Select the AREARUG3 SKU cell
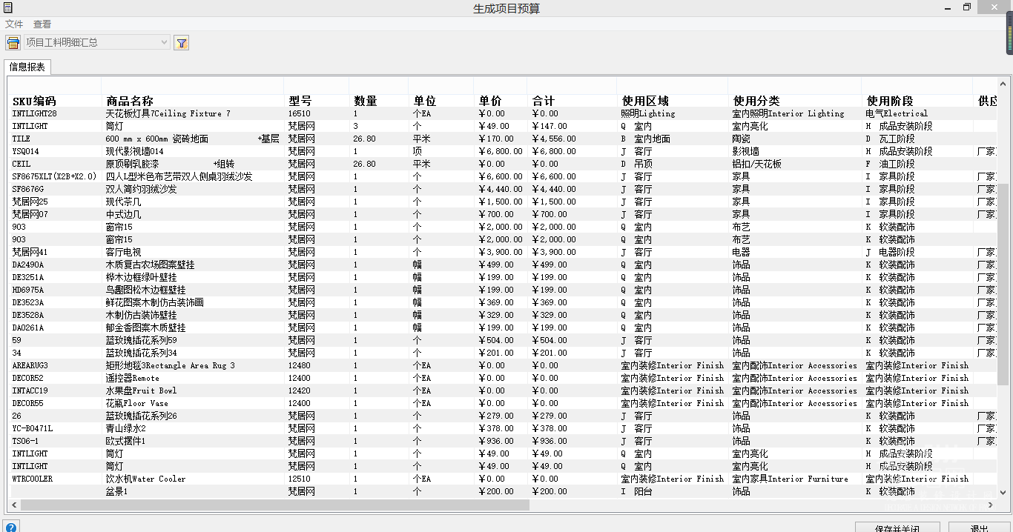Image resolution: width=1013 pixels, height=532 pixels. [x=30, y=365]
